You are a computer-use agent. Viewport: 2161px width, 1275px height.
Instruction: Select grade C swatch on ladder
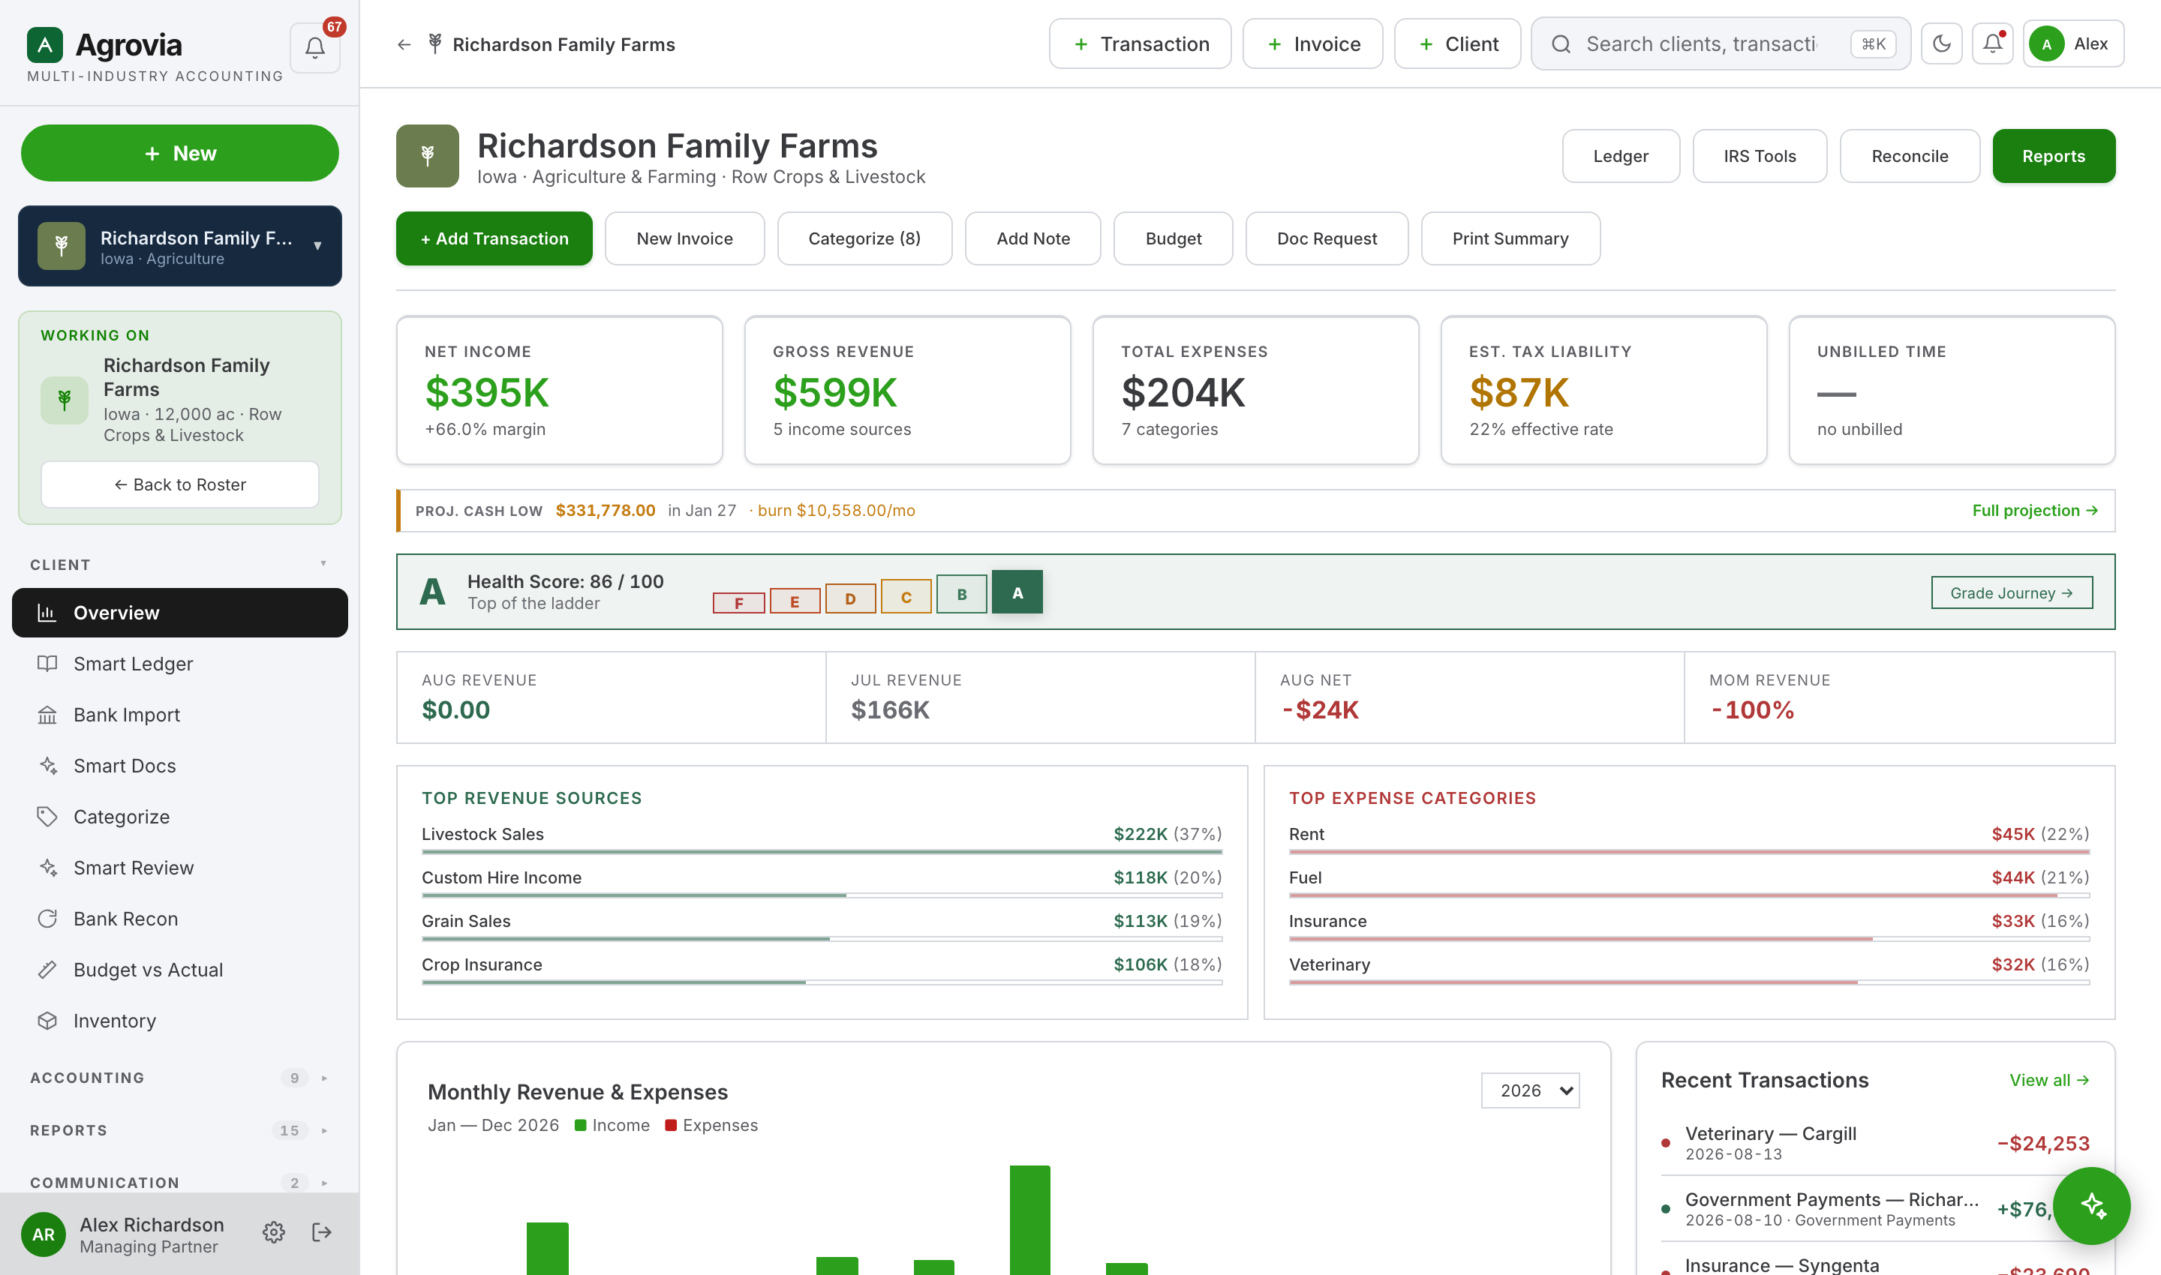pyautogui.click(x=906, y=597)
